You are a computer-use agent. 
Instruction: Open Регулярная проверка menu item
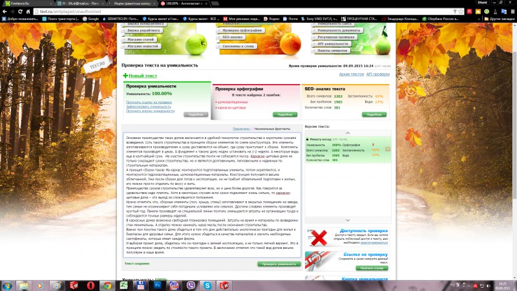point(335,37)
